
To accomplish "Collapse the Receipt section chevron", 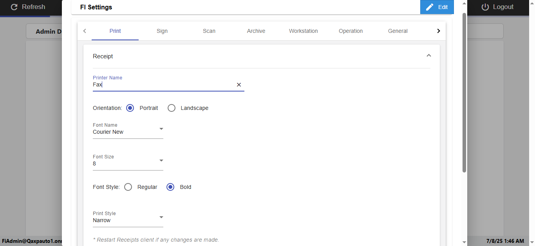I will (x=428, y=56).
